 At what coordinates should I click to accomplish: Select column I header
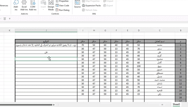point(83,31)
